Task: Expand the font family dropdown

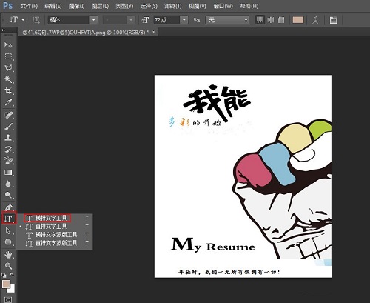Action: [x=93, y=20]
